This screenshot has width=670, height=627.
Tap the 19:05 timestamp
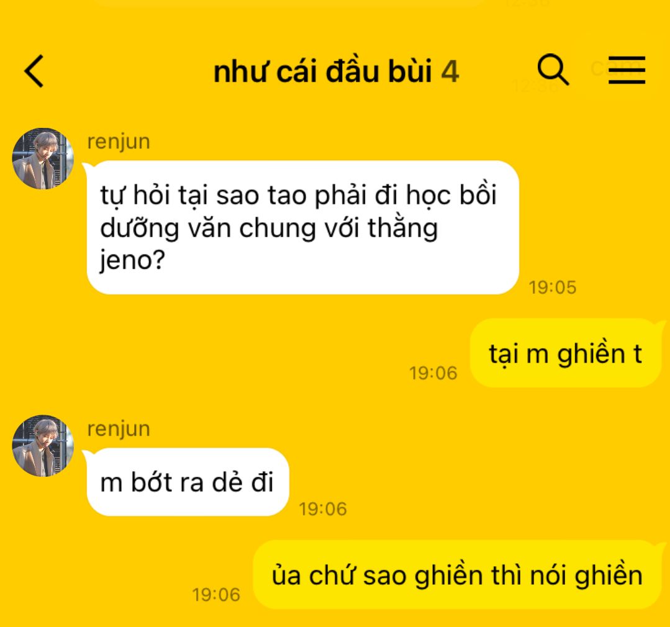553,287
